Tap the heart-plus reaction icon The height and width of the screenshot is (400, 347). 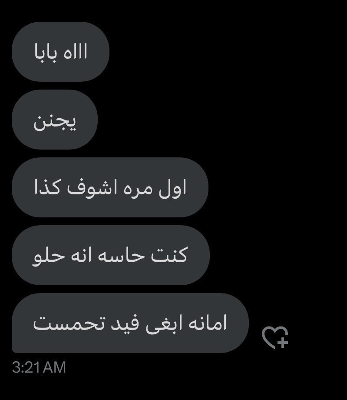[x=275, y=337]
